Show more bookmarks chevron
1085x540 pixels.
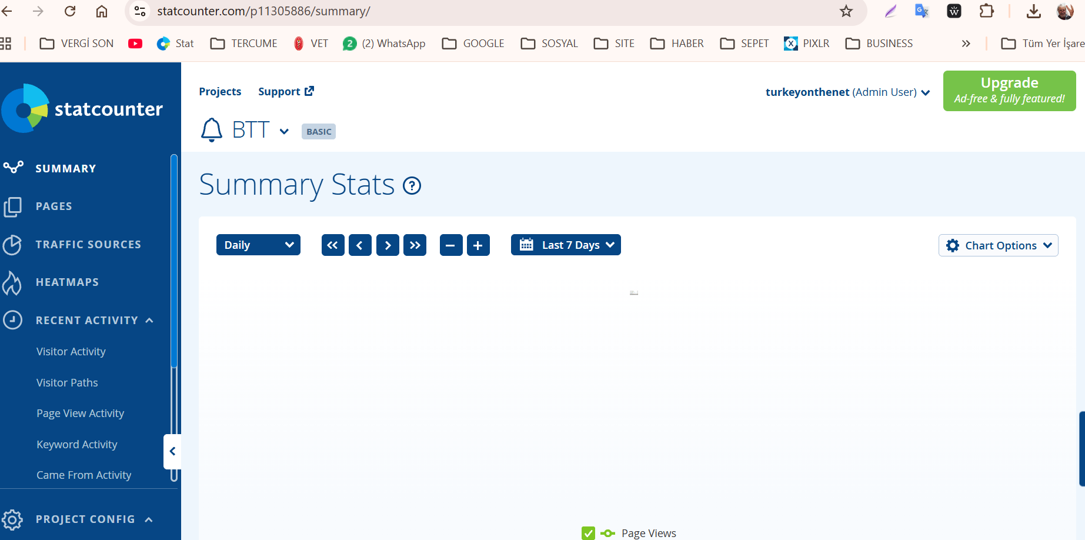966,44
